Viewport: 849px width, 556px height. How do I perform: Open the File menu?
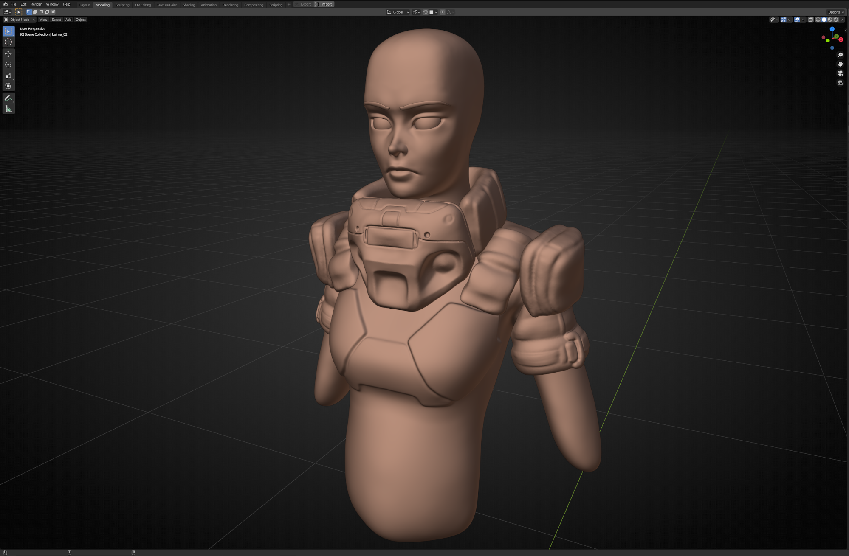pyautogui.click(x=13, y=4)
